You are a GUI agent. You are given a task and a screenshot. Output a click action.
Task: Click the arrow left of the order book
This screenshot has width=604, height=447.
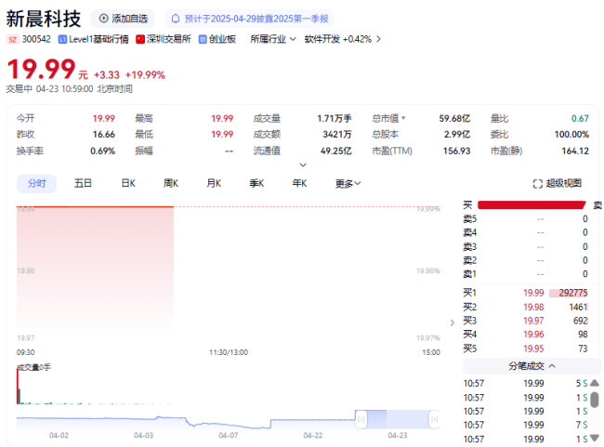(x=453, y=322)
